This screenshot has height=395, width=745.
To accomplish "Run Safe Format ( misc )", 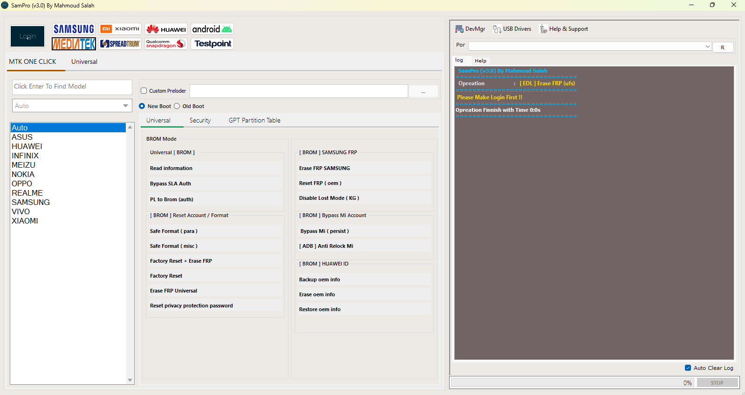I will click(215, 246).
